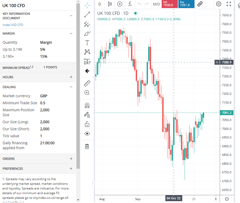Toggle lock all drawing tools
Screen dimensions: 240x203
coord(87,125)
